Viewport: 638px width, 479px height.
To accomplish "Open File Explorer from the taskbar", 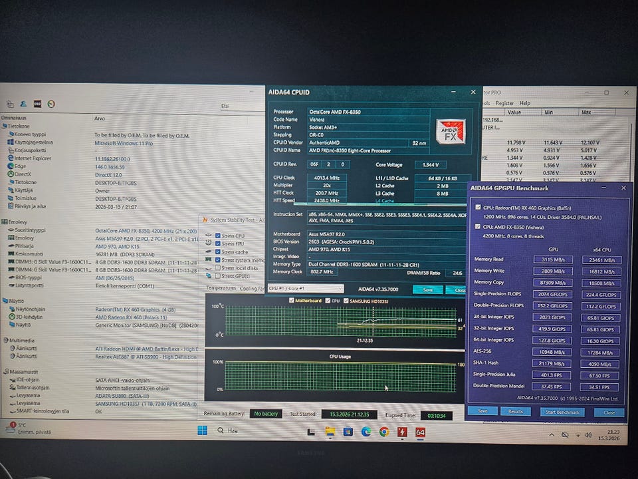I will pos(330,432).
